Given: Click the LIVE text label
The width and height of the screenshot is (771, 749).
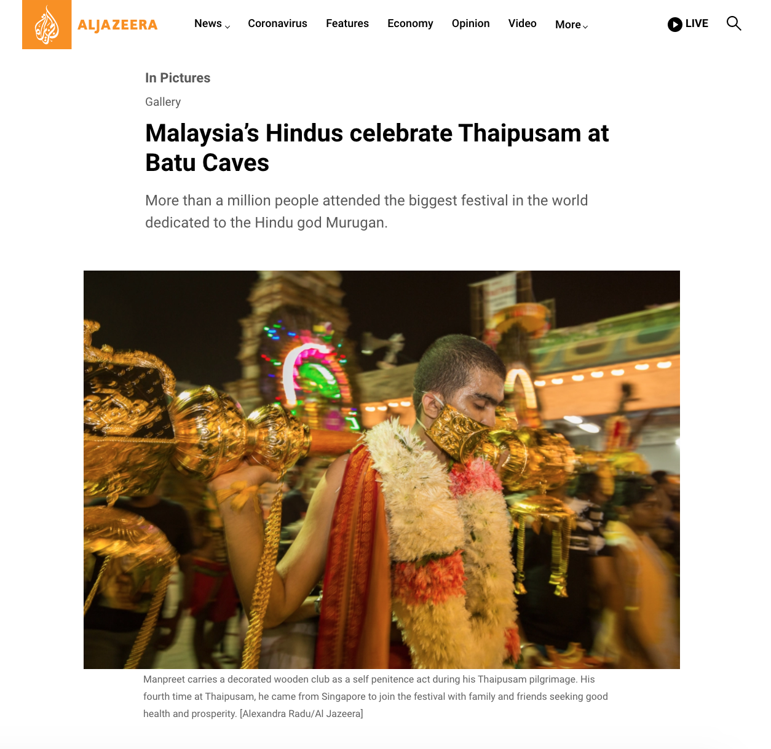Looking at the screenshot, I should (x=697, y=23).
